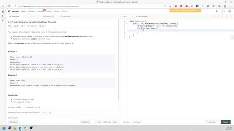Open the LeetCode profile avatar

pyautogui.click(x=230, y=11)
